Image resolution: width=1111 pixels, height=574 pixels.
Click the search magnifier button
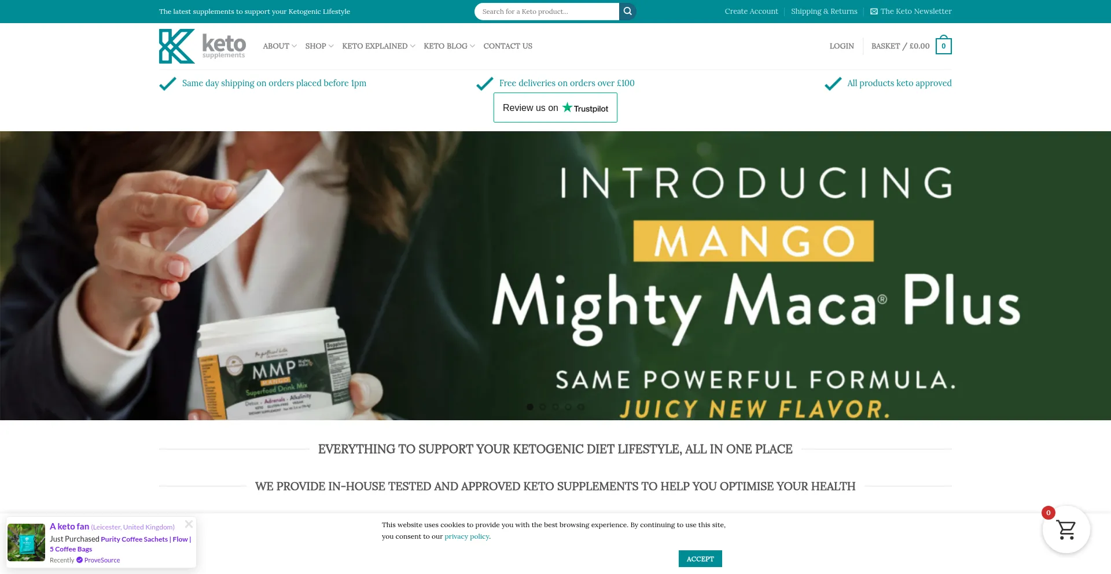pyautogui.click(x=627, y=12)
